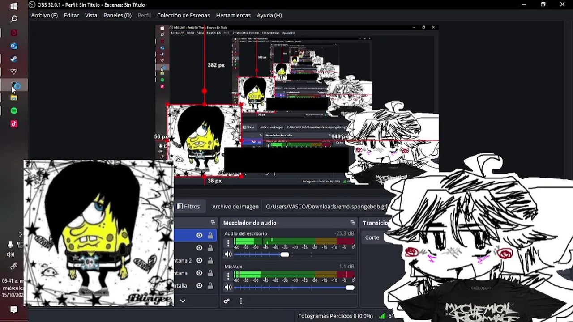The image size is (573, 322).
Task: Click the Mic/Aux level meter
Action: [294, 275]
